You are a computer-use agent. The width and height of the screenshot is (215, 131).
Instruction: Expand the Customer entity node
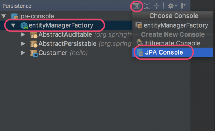[x=23, y=53]
